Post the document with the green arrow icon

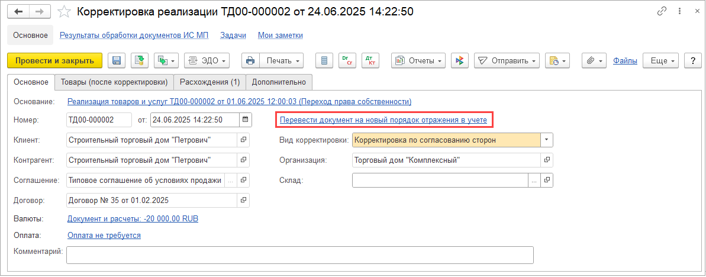click(x=140, y=61)
